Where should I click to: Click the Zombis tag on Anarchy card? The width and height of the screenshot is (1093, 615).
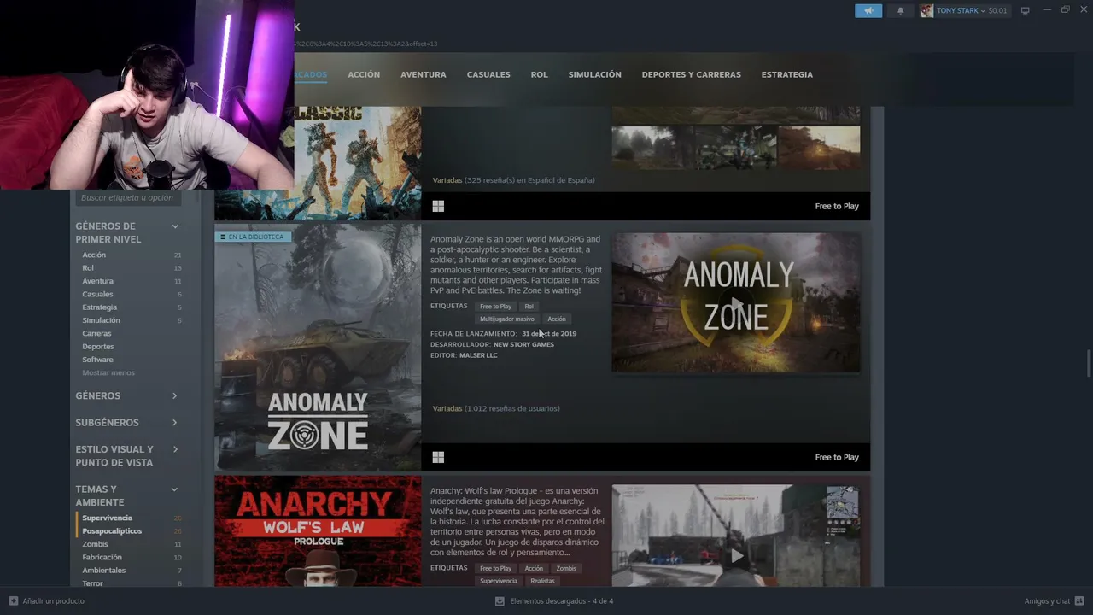tap(566, 568)
